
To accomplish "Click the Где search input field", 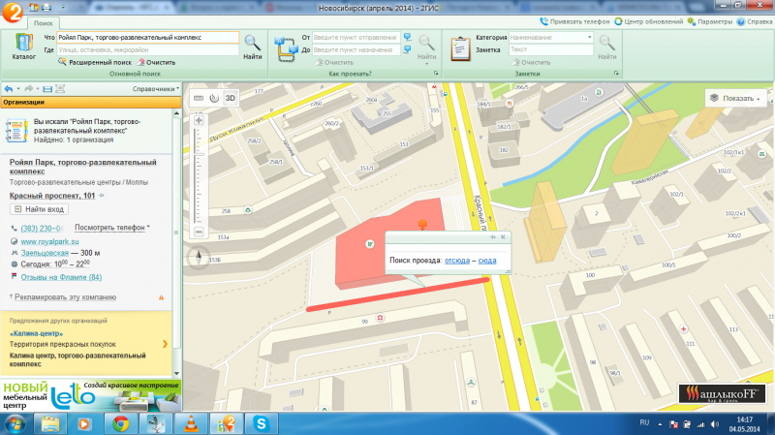I will (147, 48).
